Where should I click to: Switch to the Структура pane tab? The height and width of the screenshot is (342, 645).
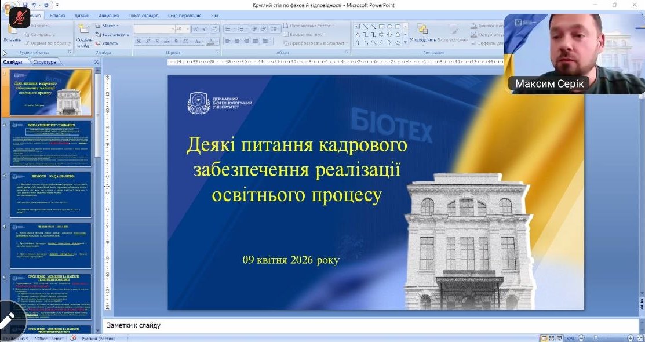pyautogui.click(x=45, y=62)
